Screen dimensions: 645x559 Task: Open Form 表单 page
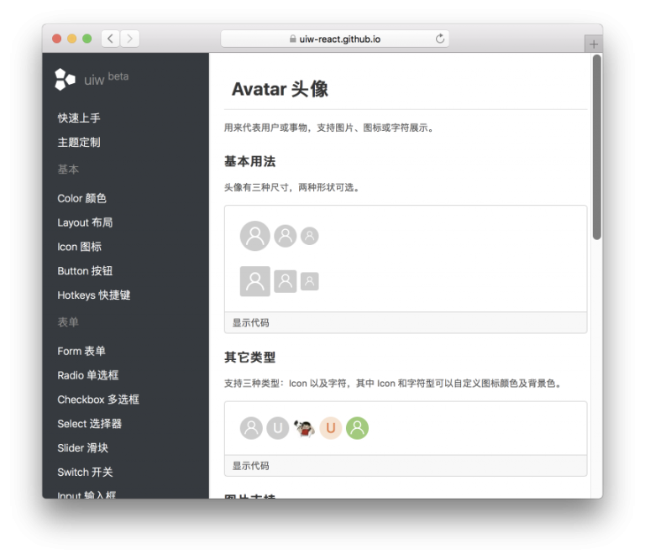pyautogui.click(x=81, y=351)
